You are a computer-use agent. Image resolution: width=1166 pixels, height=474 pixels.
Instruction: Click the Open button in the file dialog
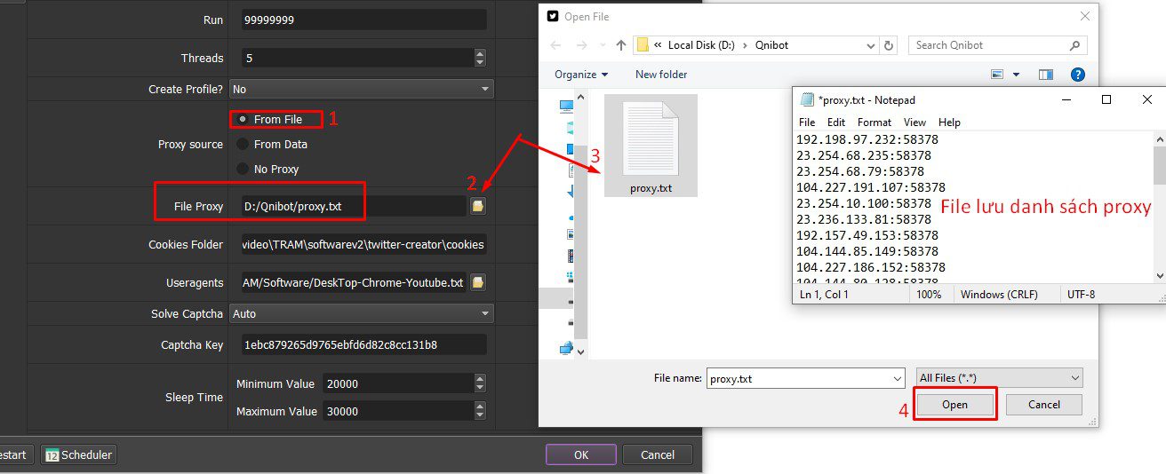(x=954, y=404)
